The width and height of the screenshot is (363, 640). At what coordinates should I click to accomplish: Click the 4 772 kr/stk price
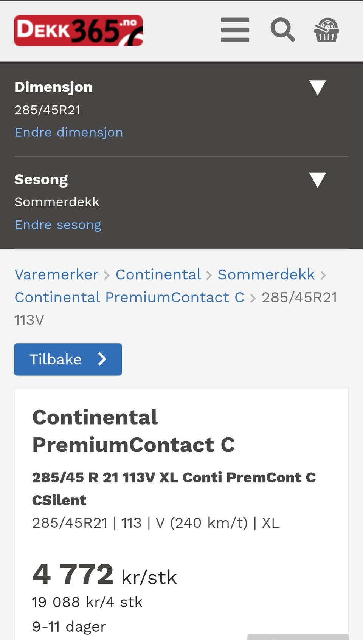tap(104, 575)
